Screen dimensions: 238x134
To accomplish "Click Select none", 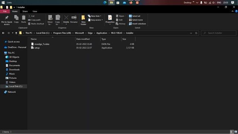I will coord(136,20).
